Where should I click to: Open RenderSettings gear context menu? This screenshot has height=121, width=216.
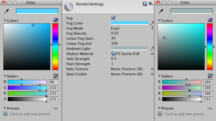(x=151, y=4)
